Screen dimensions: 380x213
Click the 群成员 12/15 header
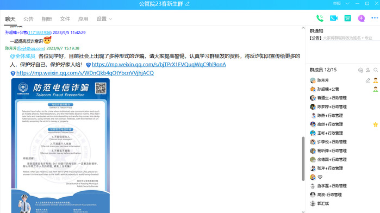coord(323,70)
